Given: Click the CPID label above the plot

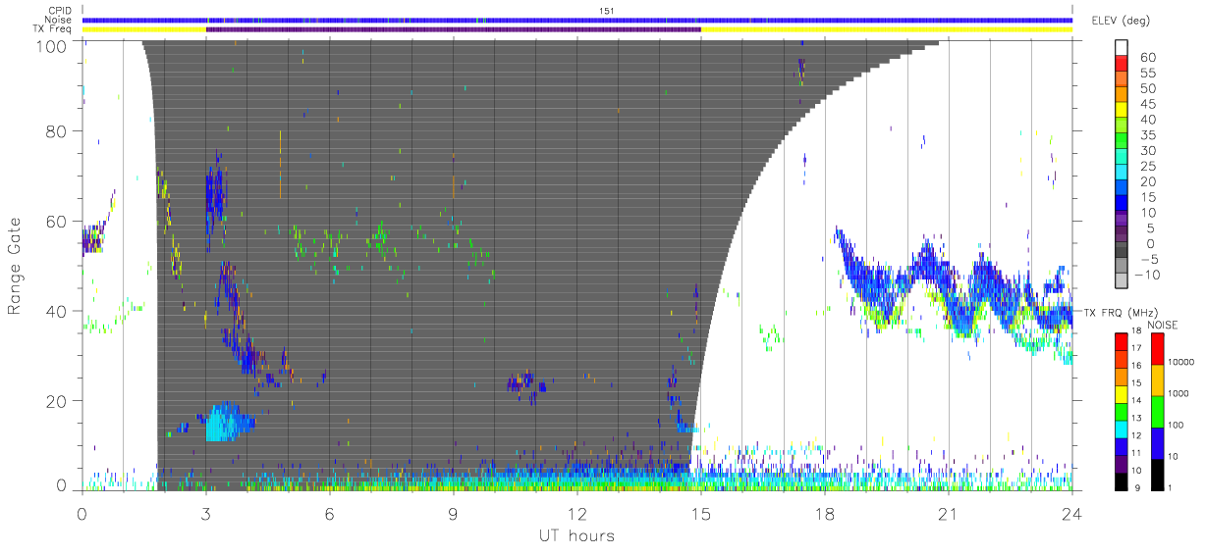Looking at the screenshot, I should [x=59, y=10].
